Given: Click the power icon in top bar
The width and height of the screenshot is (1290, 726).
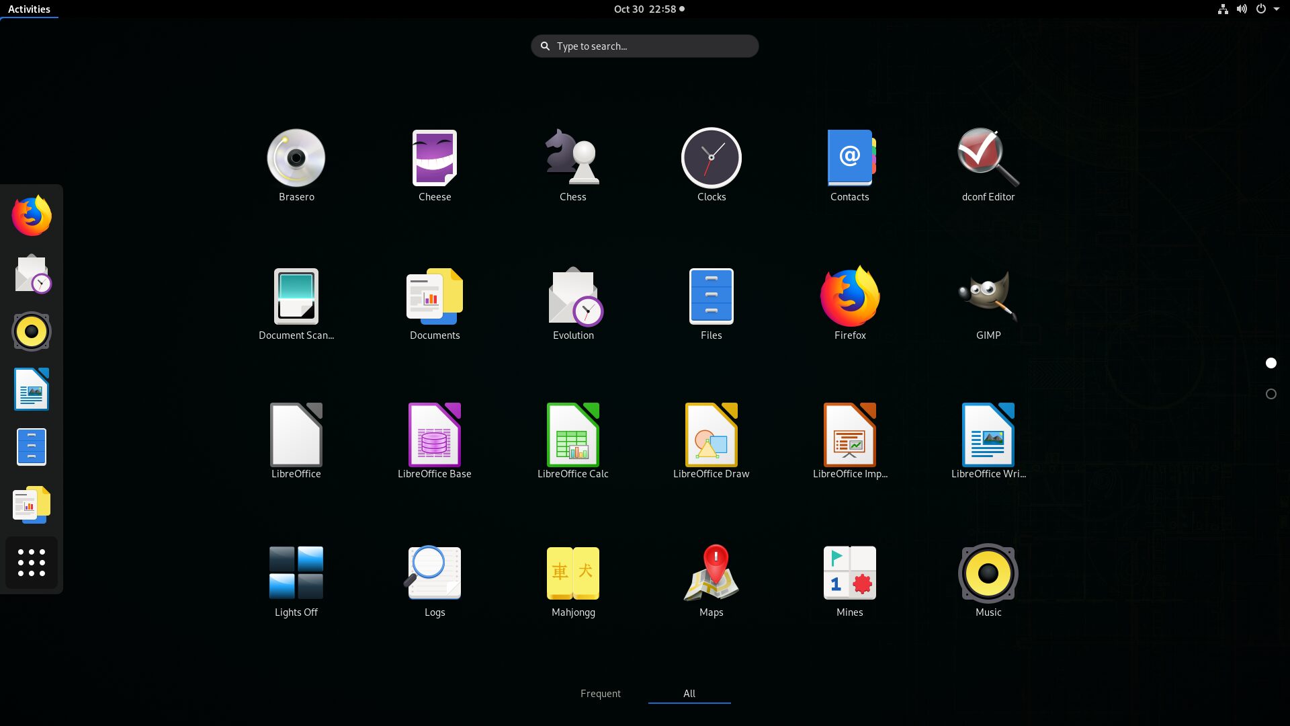Looking at the screenshot, I should 1261,9.
